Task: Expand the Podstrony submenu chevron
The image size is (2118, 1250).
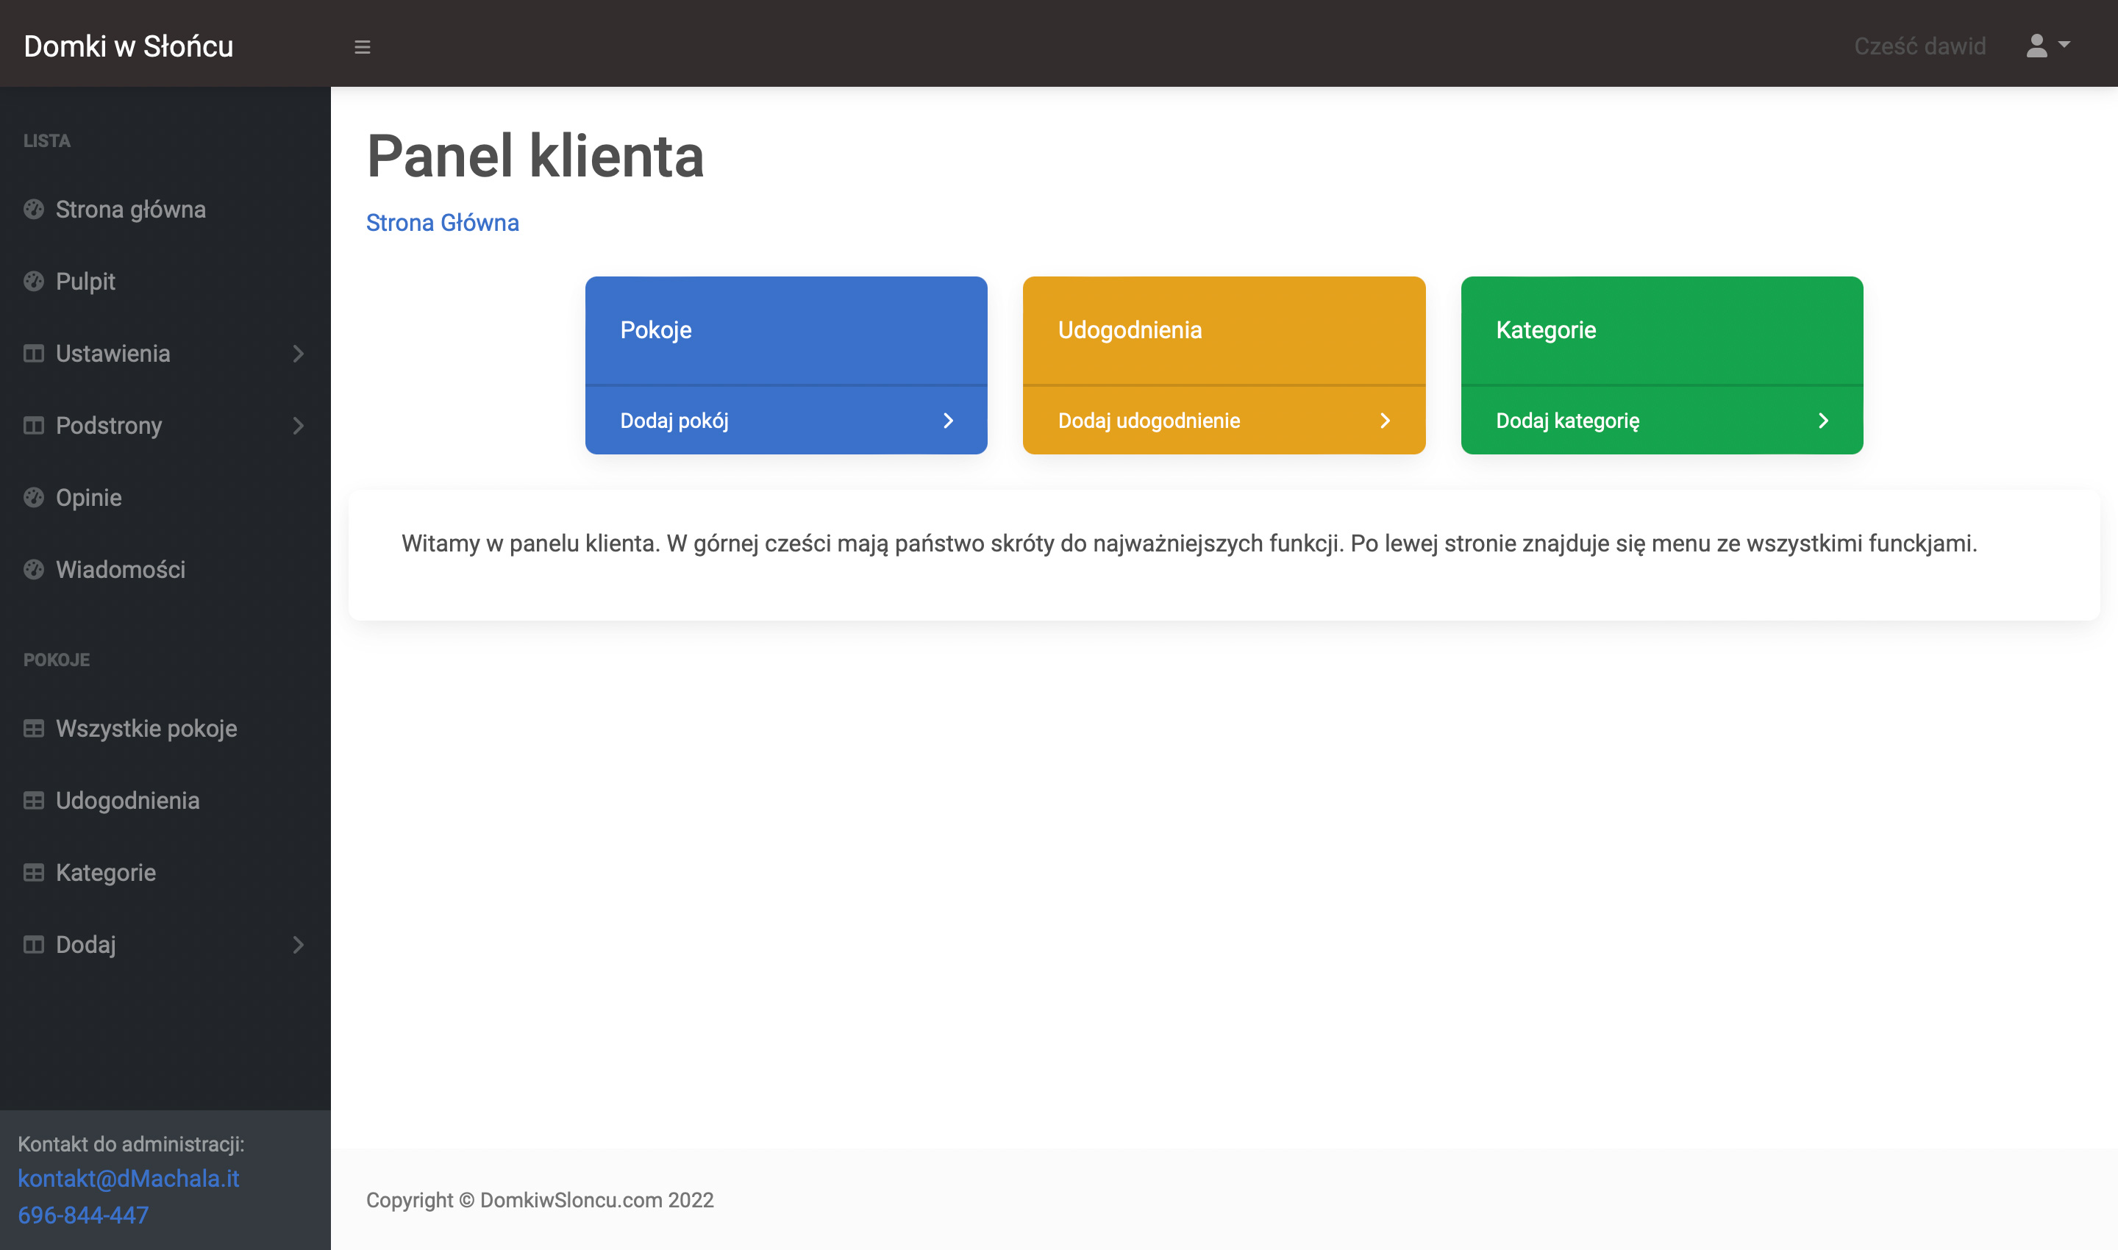Action: (x=299, y=426)
